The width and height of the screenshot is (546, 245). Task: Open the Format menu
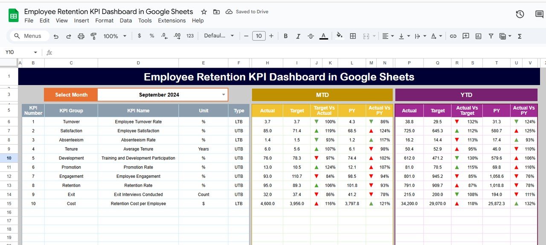point(104,20)
